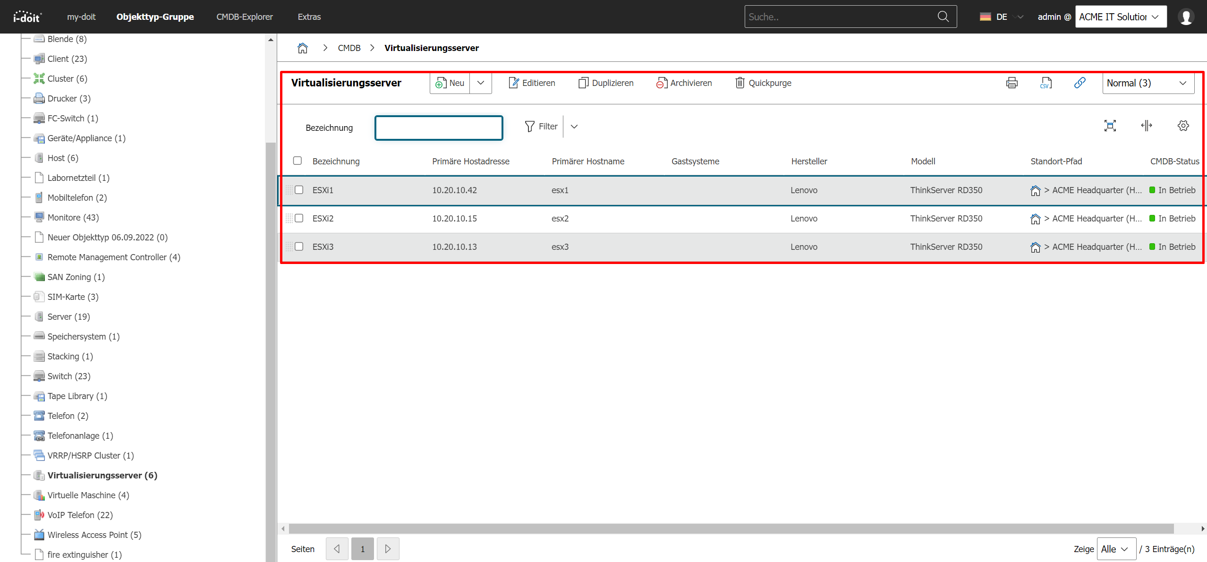
Task: Focus the Bezeichnung filter input field
Action: tap(439, 128)
